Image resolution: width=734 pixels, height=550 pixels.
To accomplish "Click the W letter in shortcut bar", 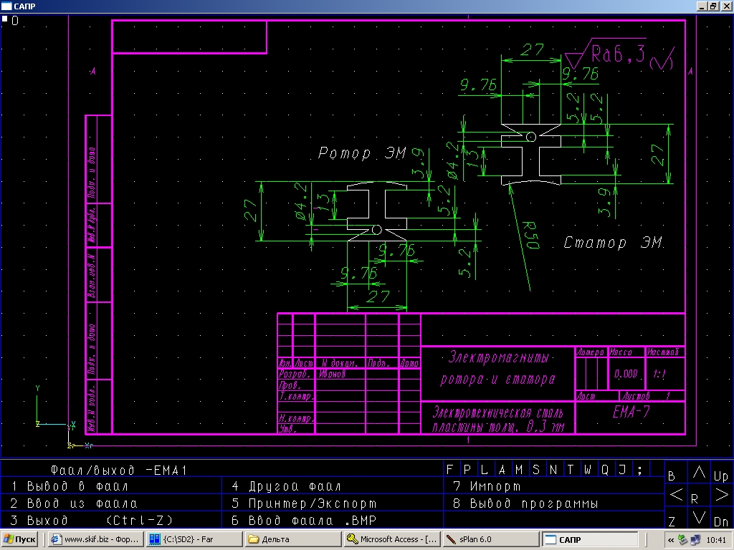I will (588, 470).
